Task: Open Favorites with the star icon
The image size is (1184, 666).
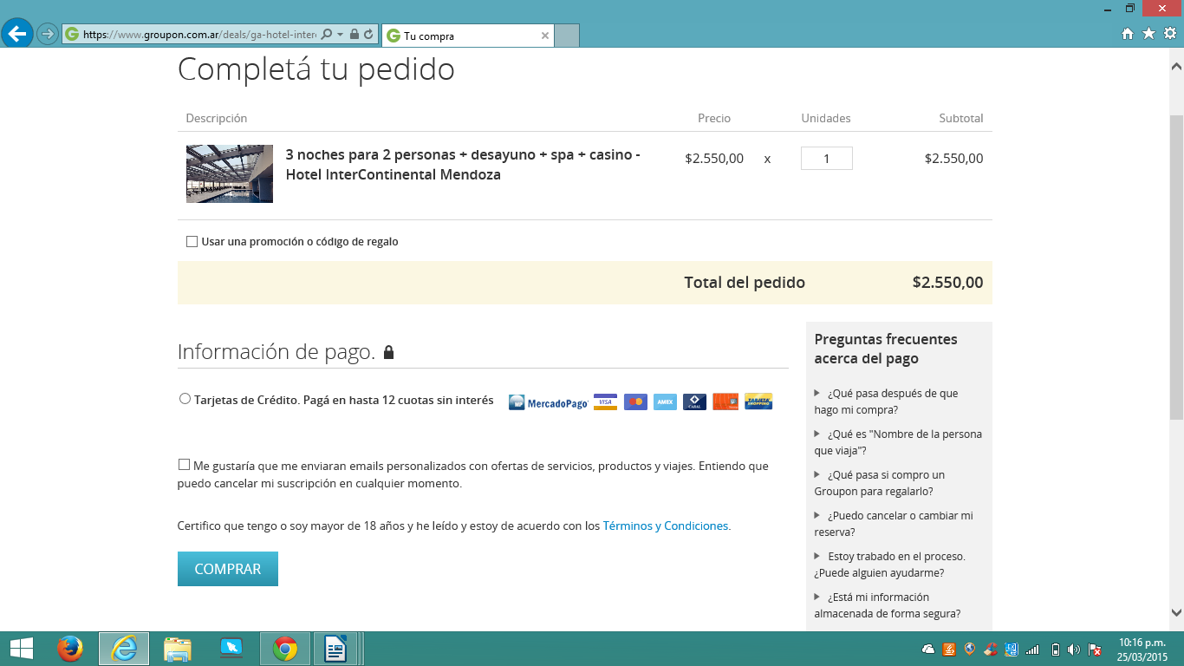Action: [x=1148, y=34]
